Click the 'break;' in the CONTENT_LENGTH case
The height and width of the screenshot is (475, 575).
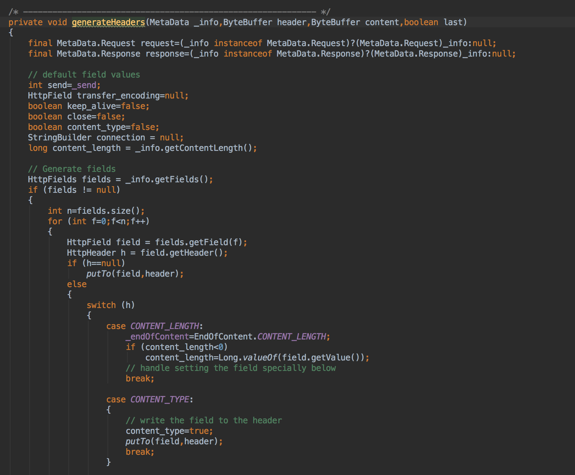[x=140, y=379]
